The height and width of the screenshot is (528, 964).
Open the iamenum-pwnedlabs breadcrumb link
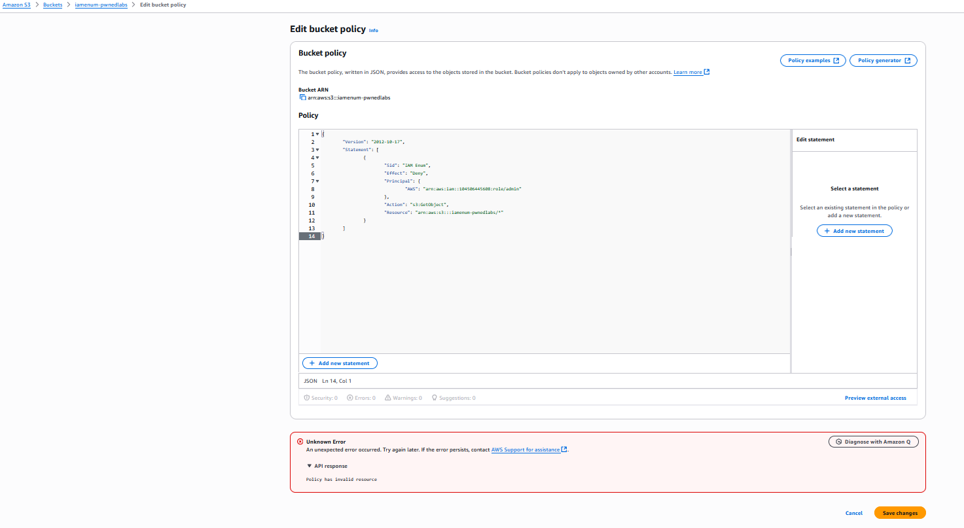(101, 5)
